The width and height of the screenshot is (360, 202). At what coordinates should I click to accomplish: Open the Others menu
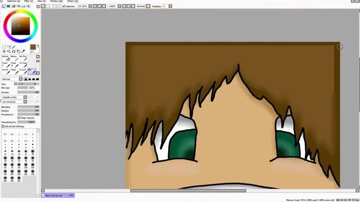[73, 1]
